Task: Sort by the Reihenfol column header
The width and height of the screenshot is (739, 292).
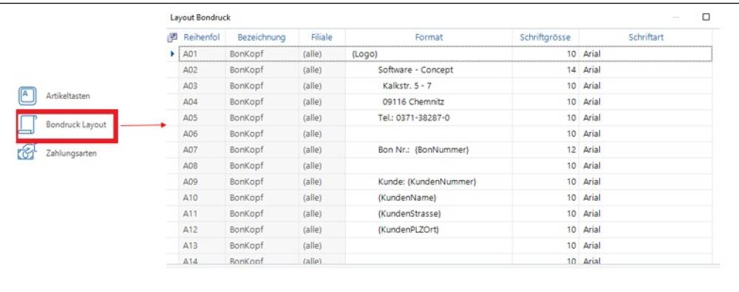Action: coord(202,37)
